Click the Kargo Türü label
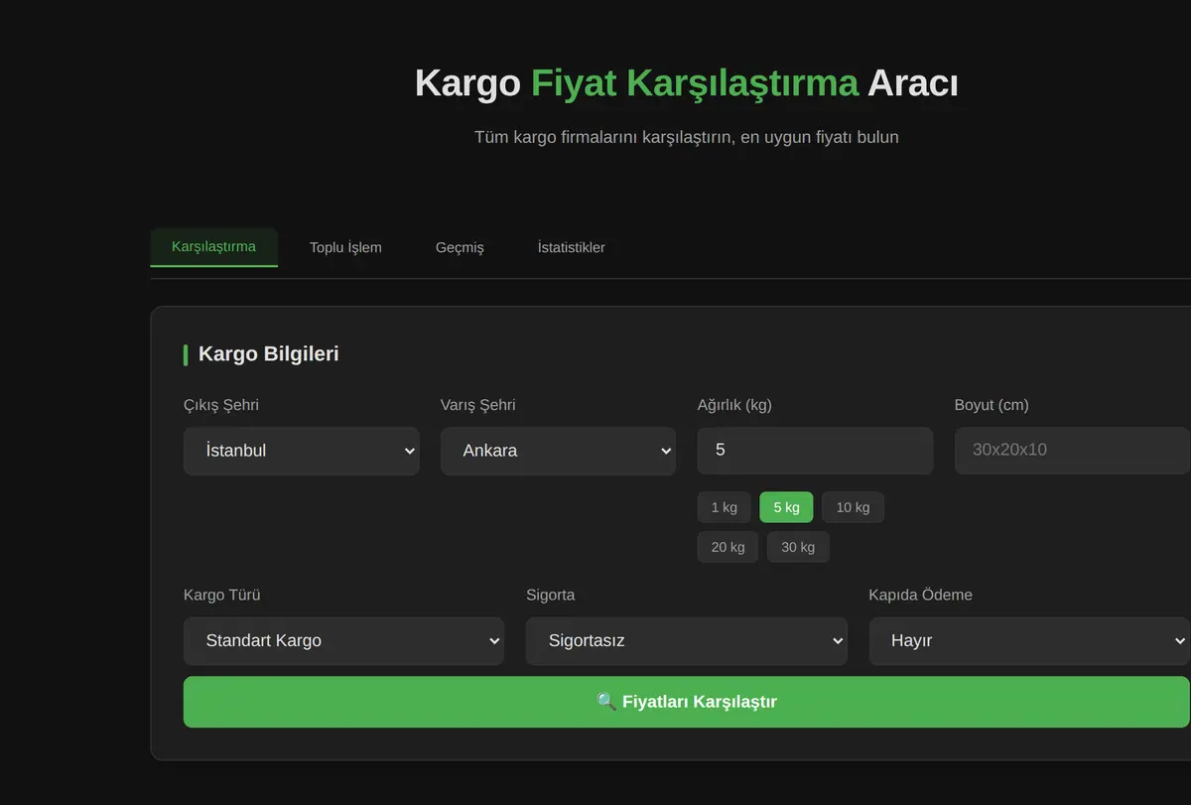The height and width of the screenshot is (805, 1191). click(222, 596)
